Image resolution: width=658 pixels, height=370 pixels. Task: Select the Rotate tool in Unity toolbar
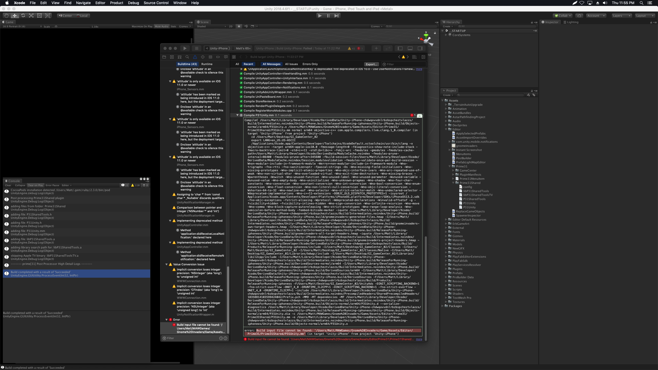[23, 16]
